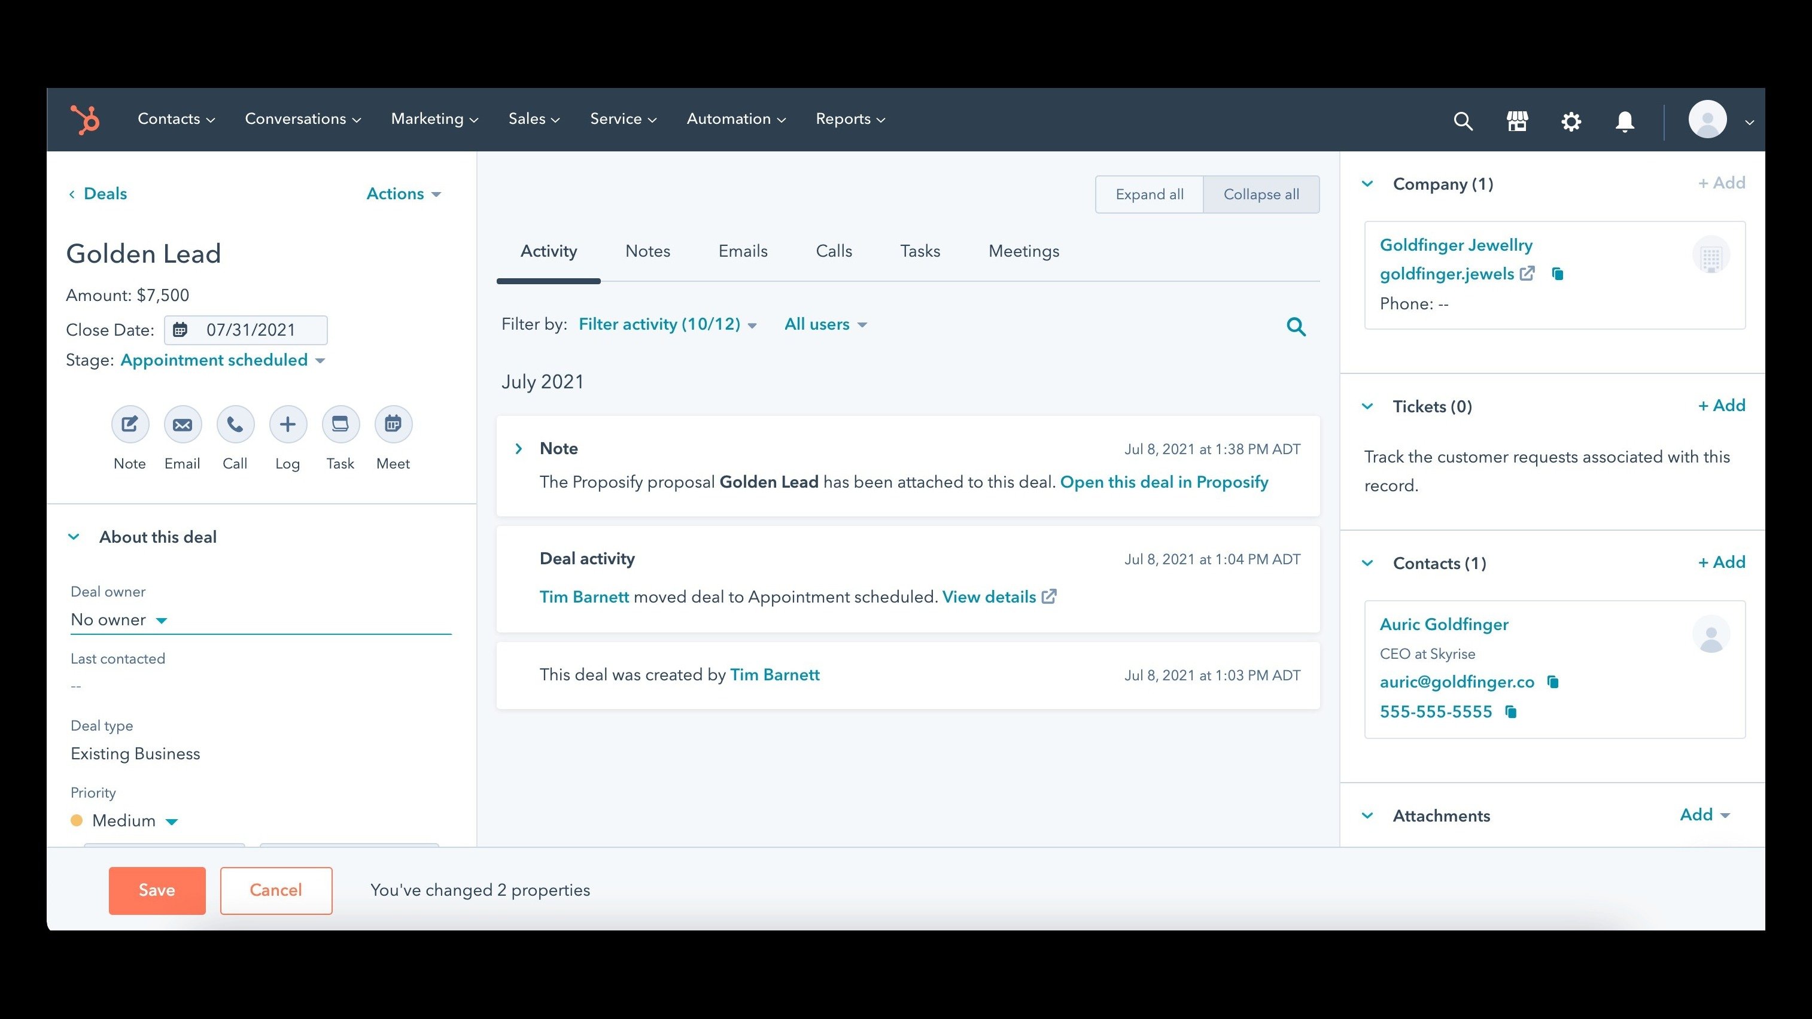This screenshot has width=1812, height=1019.
Task: Click Save to confirm property changes
Action: 157,890
